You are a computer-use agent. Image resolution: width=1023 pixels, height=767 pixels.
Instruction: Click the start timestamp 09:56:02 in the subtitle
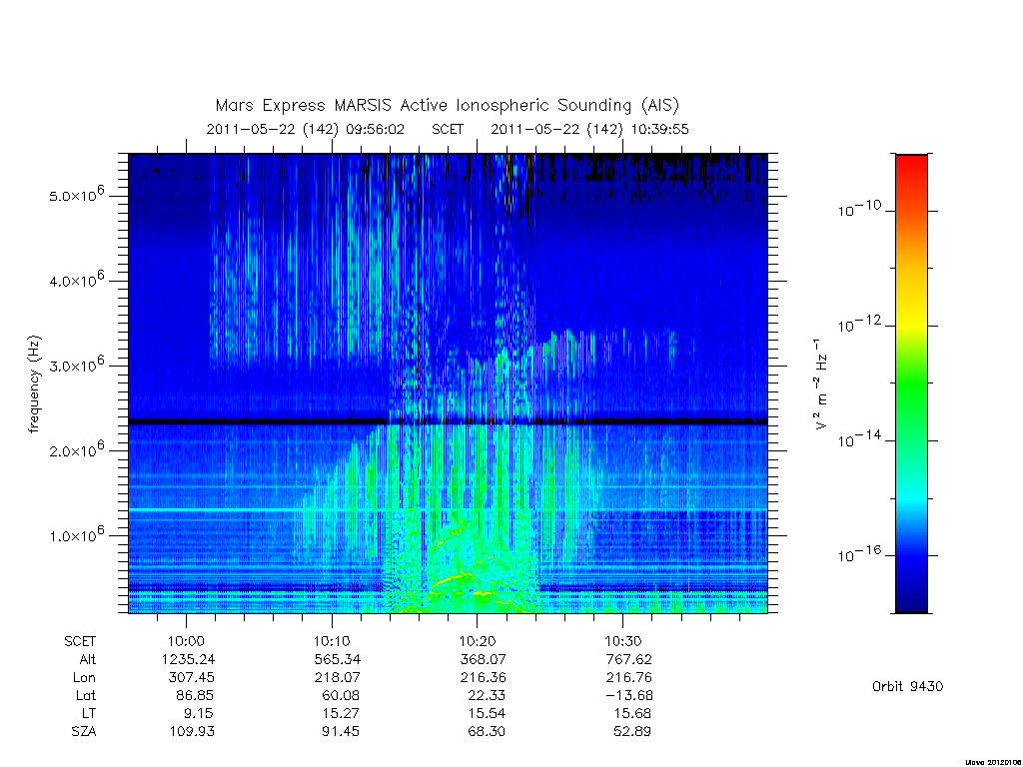[x=376, y=129]
